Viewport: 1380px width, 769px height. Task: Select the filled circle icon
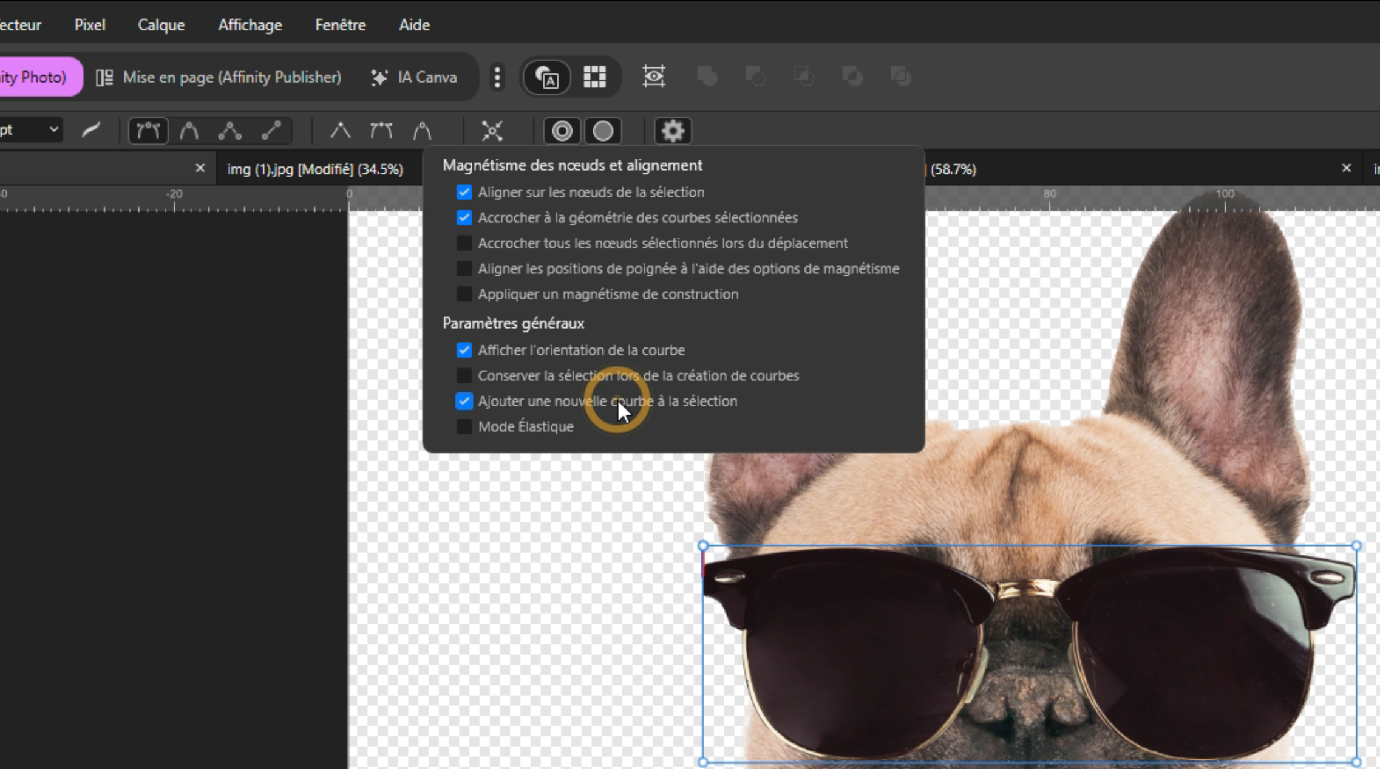tap(602, 131)
